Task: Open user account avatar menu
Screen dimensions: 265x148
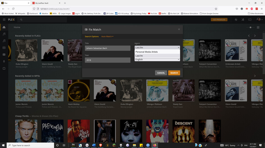Action: 259,20
